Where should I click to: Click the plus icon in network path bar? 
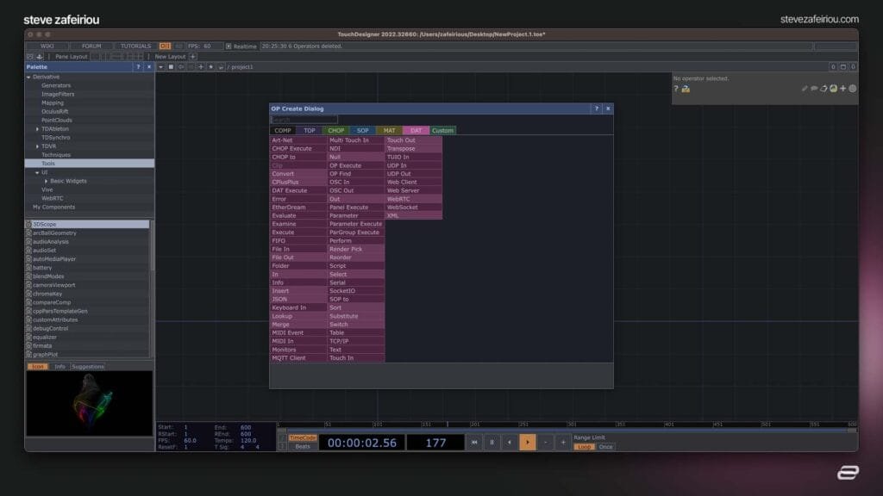pos(201,67)
